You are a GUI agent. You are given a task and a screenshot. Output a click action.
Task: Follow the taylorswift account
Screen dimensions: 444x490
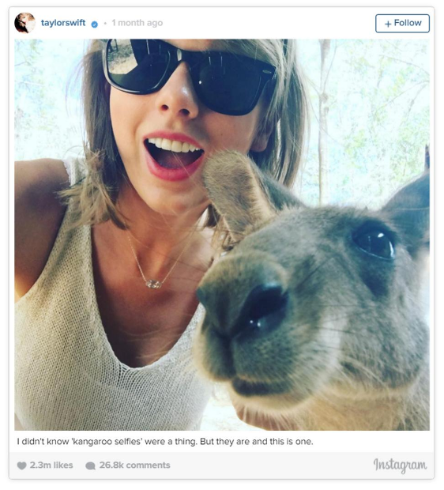point(402,24)
